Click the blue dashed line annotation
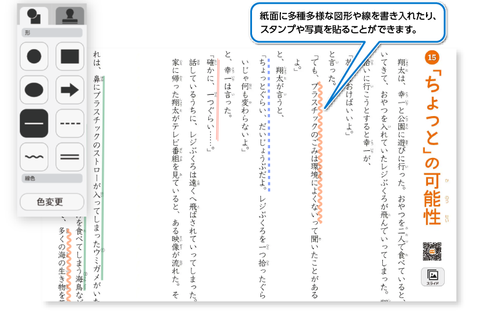The width and height of the screenshot is (486, 323). pyautogui.click(x=269, y=125)
